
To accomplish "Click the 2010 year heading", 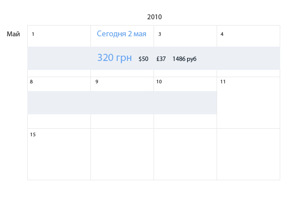I will pyautogui.click(x=154, y=17).
